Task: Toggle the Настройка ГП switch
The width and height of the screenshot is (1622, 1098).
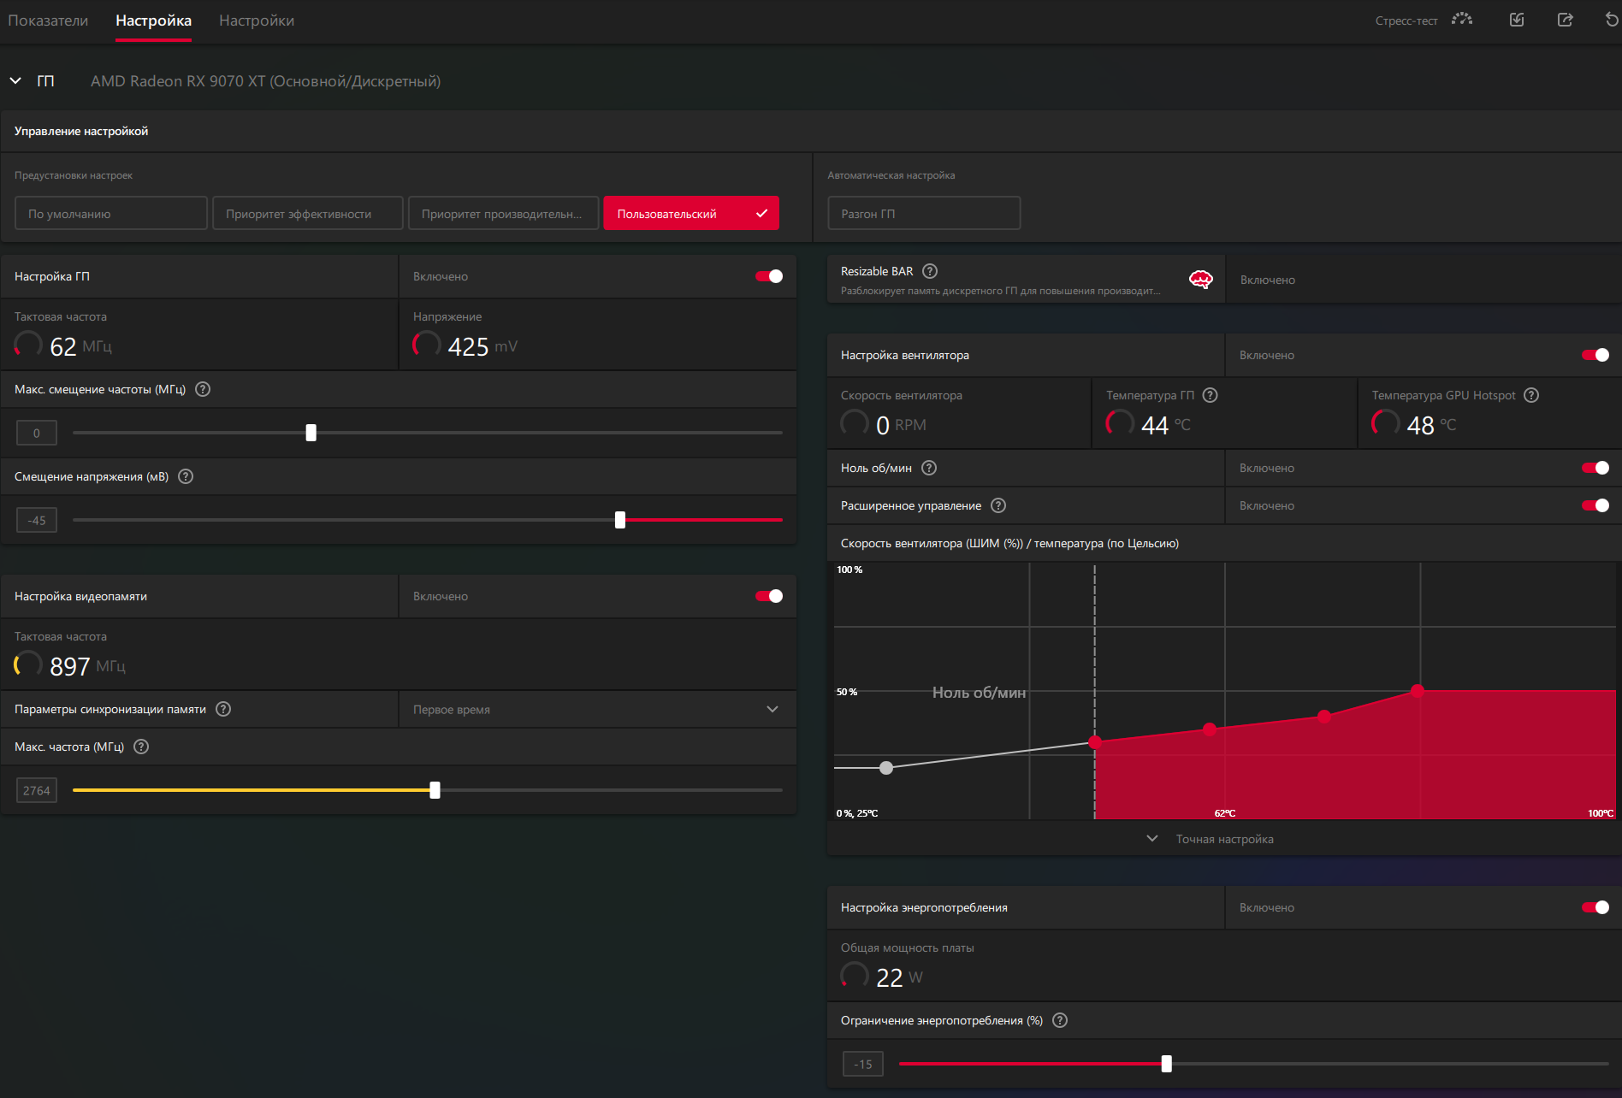Action: (769, 276)
